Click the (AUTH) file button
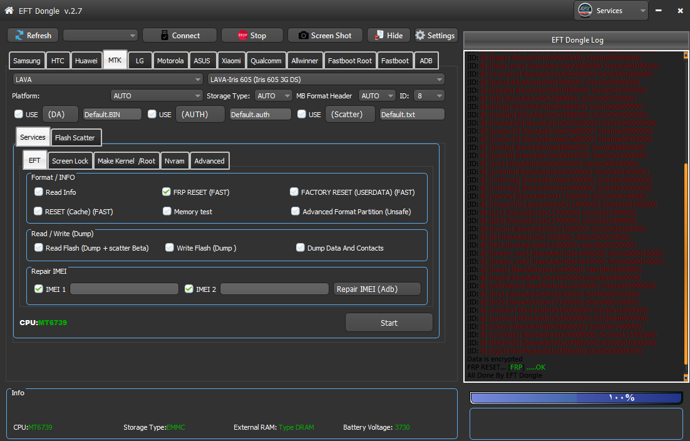690x441 pixels. click(x=200, y=114)
